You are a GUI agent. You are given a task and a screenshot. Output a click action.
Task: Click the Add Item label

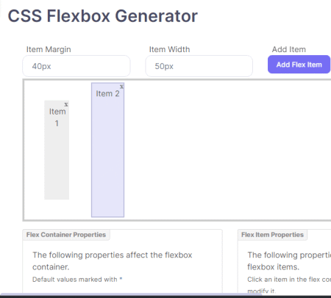click(289, 49)
